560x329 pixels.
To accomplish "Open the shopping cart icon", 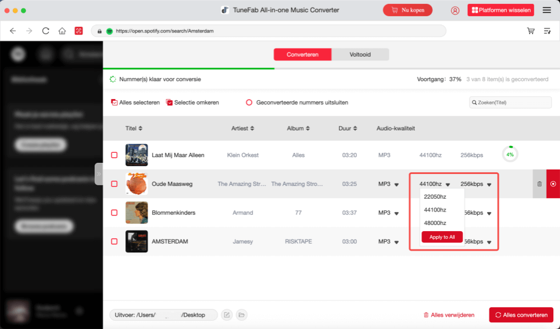I will (530, 31).
